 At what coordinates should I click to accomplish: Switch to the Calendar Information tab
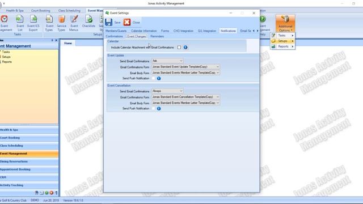[143, 31]
